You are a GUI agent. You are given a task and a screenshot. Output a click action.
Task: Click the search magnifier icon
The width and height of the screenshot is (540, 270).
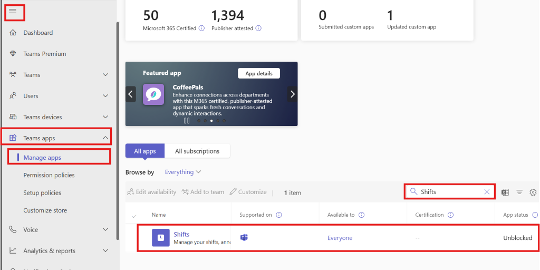(413, 191)
